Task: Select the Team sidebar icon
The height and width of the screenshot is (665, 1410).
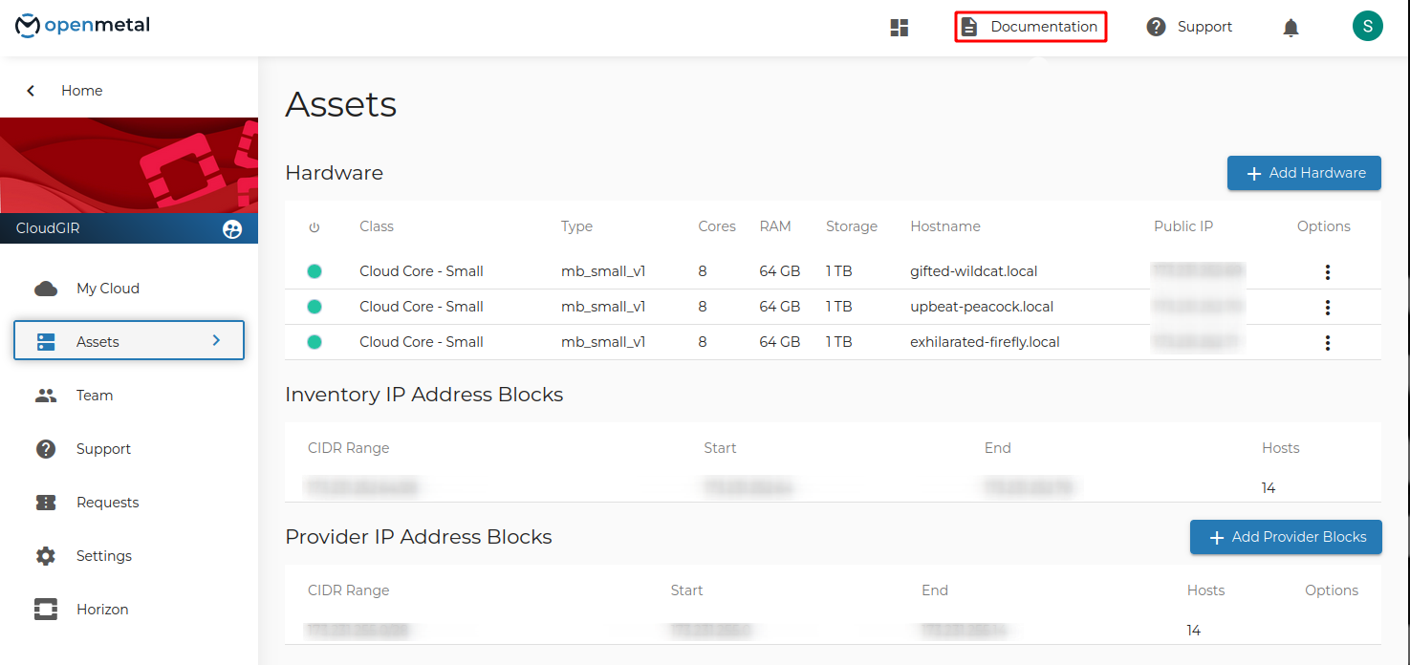Action: point(46,395)
